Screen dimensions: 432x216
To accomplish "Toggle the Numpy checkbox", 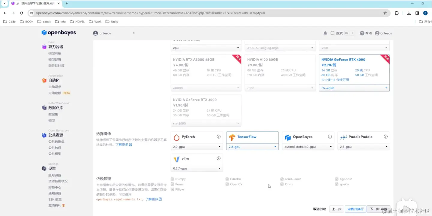I will point(172,179).
